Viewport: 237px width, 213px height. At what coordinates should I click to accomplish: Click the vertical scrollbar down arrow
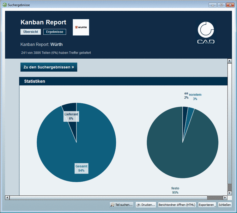230,193
